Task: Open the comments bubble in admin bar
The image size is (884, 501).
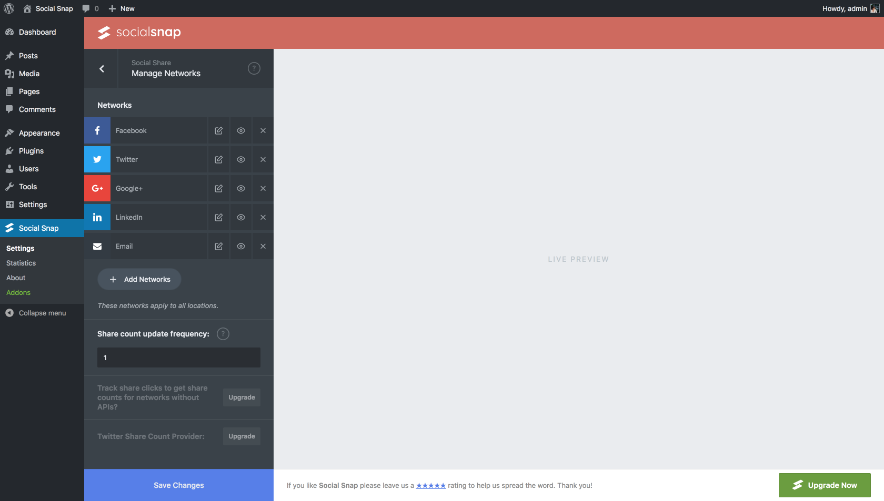Action: 91,8
